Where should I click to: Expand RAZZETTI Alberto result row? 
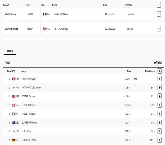point(159,114)
